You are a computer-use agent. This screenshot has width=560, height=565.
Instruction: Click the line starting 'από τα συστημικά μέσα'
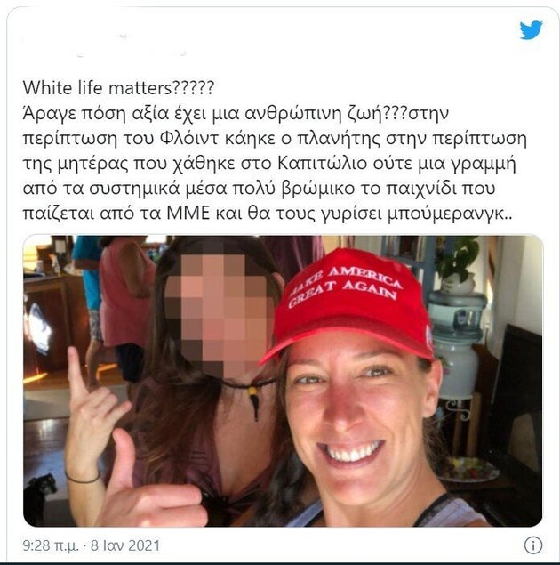tap(260, 189)
